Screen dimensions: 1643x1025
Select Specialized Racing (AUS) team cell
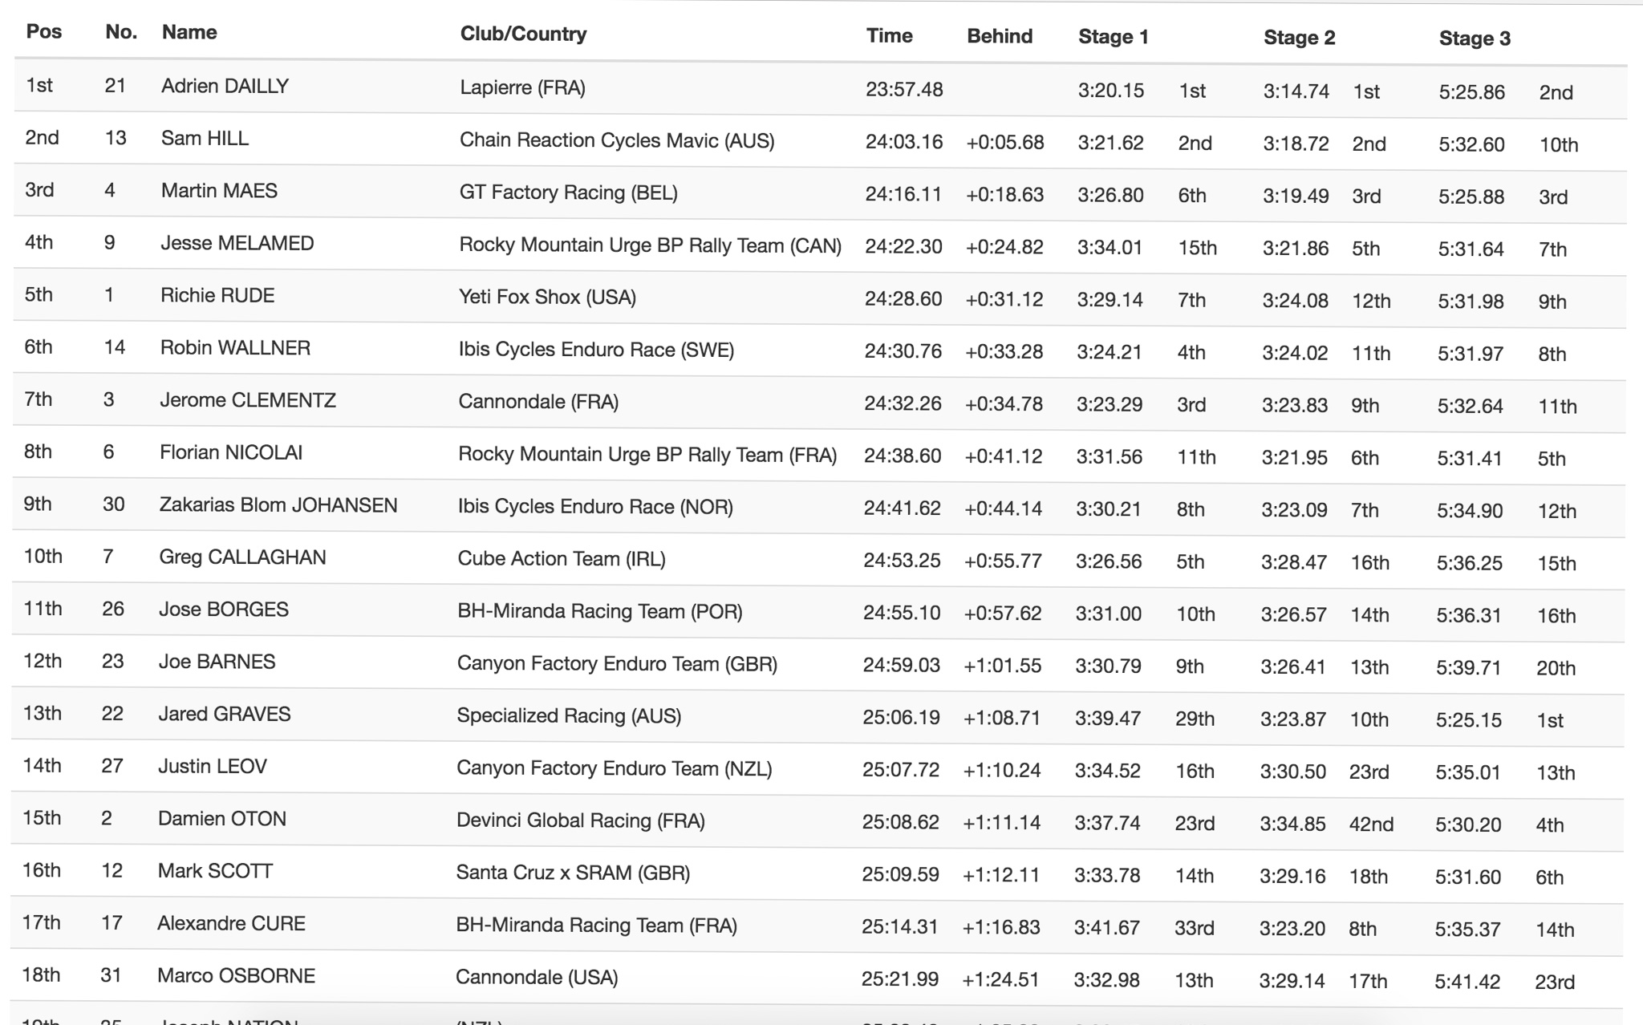point(569,715)
